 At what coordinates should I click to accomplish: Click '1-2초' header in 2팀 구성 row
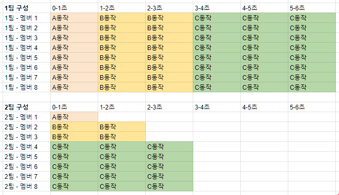(122, 107)
